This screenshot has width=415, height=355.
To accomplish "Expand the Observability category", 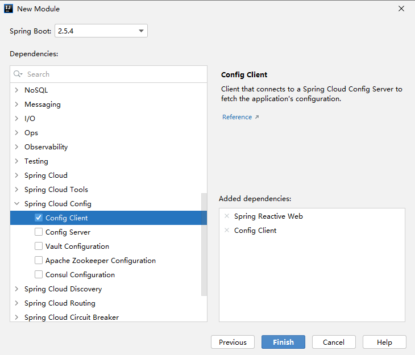I will (16, 147).
